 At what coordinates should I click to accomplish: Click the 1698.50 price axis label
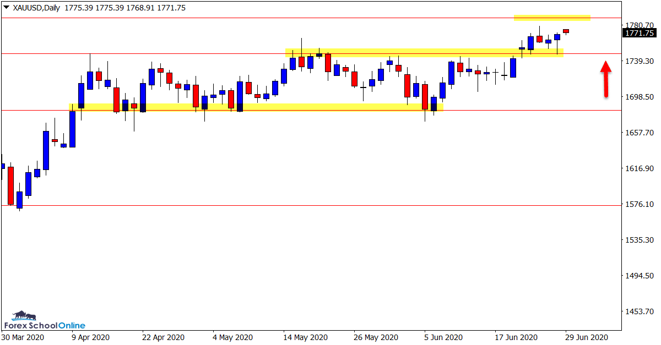pyautogui.click(x=640, y=97)
